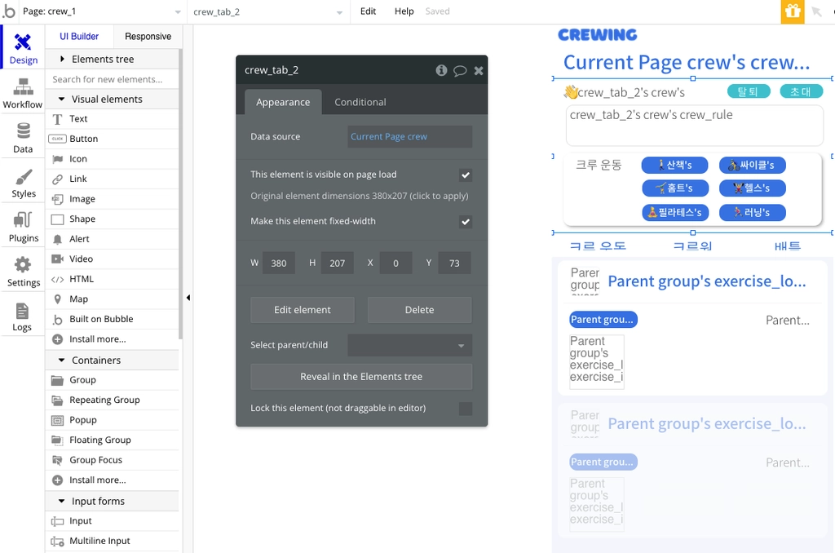Open the Settings gear in sidebar

(22, 265)
